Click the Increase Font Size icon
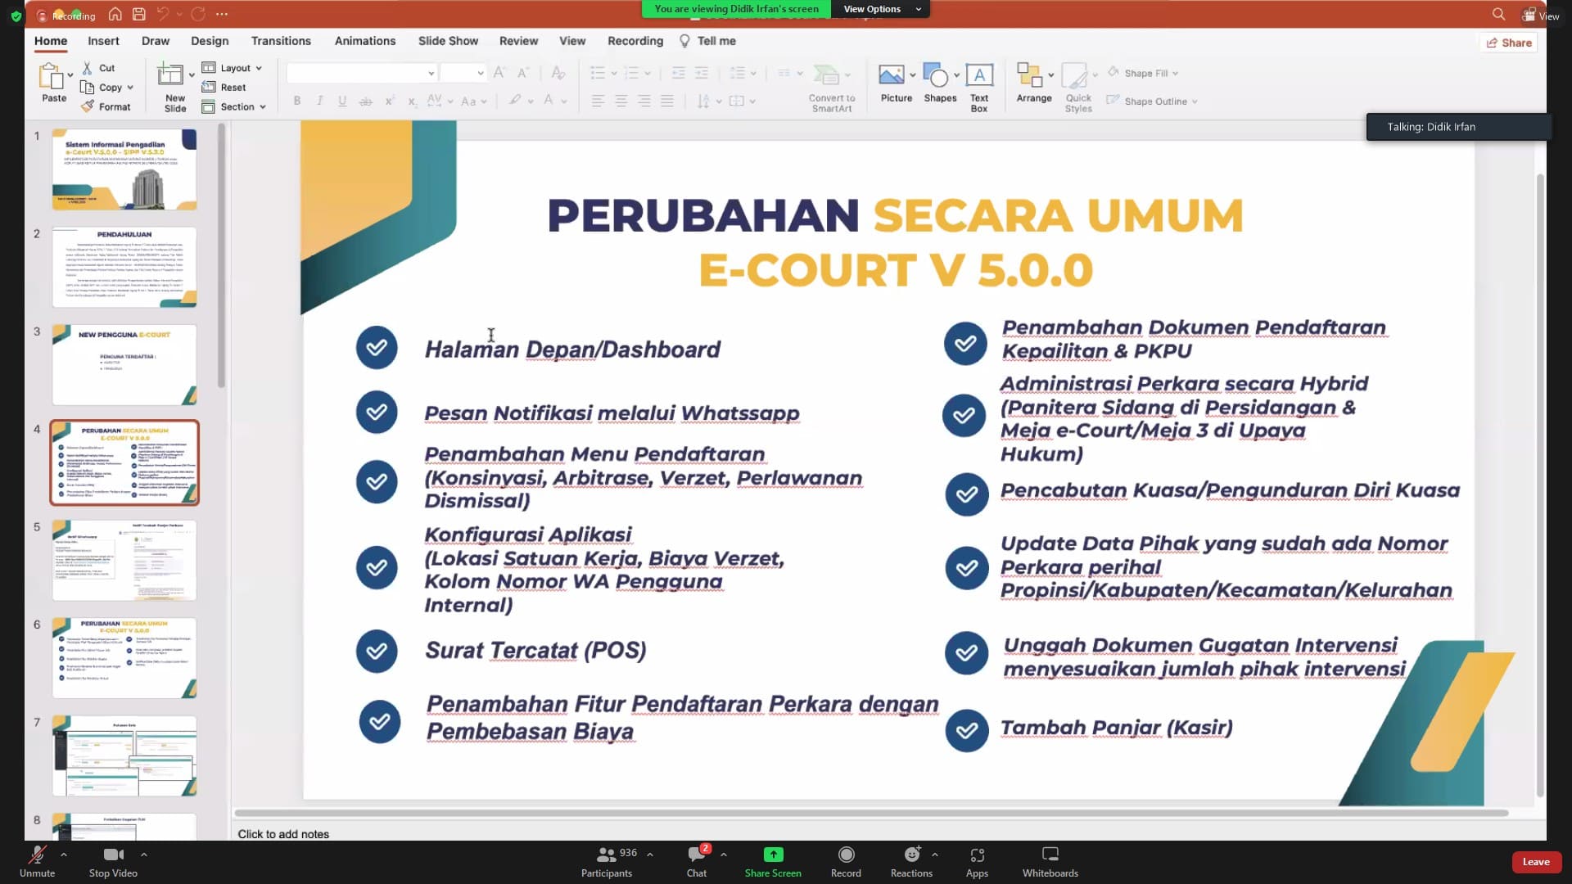The width and height of the screenshot is (1572, 884). click(499, 73)
